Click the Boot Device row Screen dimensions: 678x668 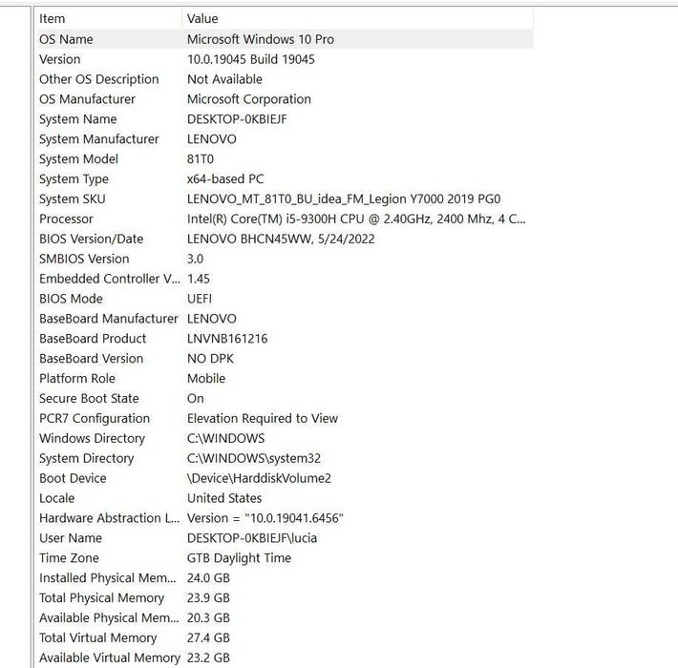click(x=284, y=478)
